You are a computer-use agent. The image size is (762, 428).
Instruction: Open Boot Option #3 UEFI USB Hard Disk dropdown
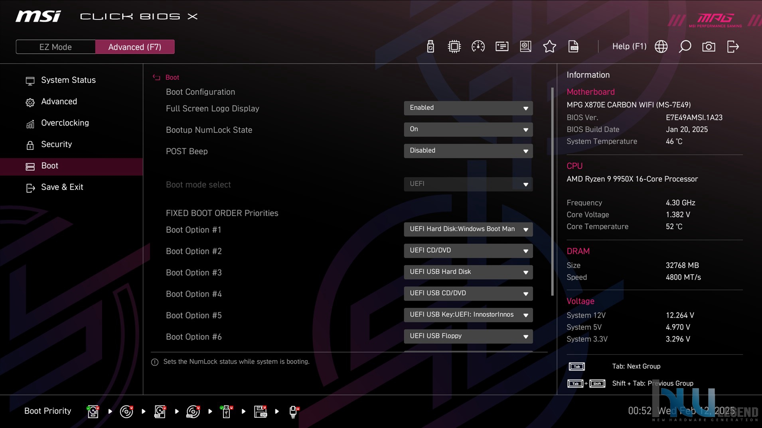pos(468,272)
